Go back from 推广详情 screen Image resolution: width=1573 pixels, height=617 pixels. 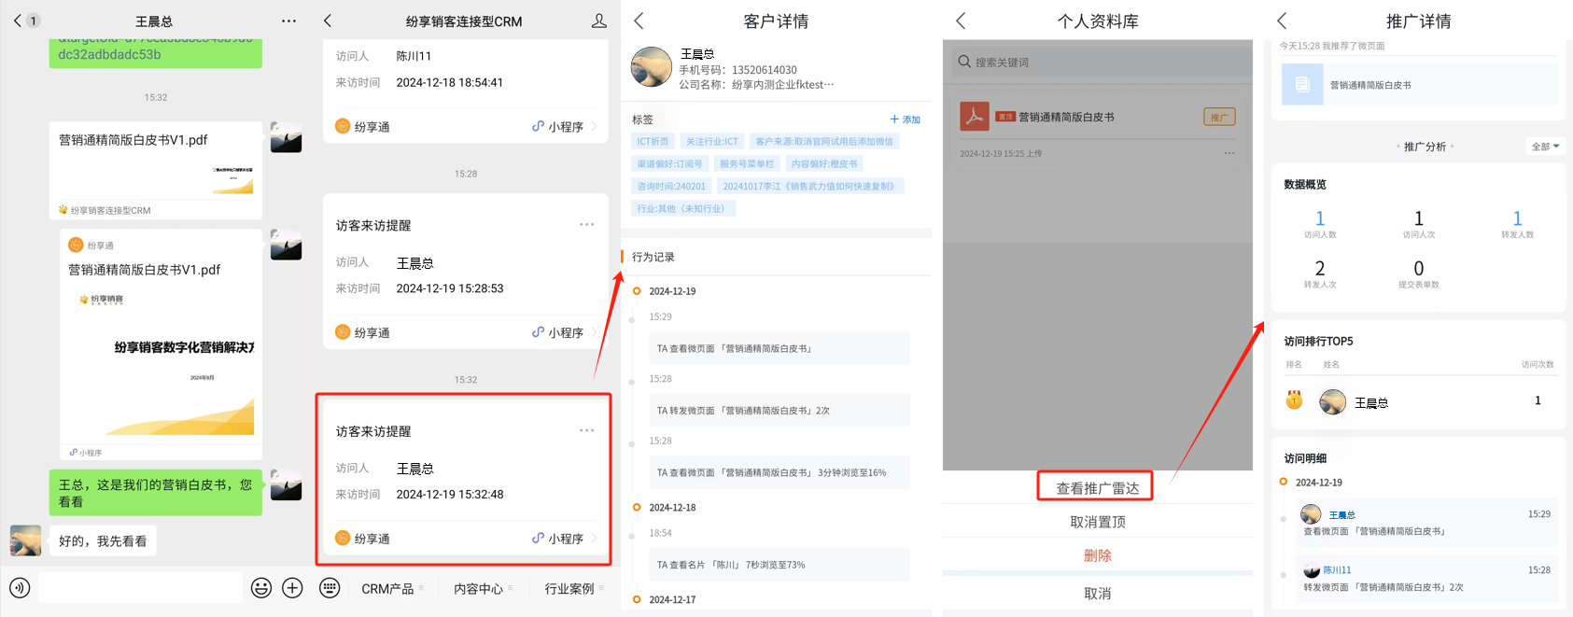(1282, 21)
